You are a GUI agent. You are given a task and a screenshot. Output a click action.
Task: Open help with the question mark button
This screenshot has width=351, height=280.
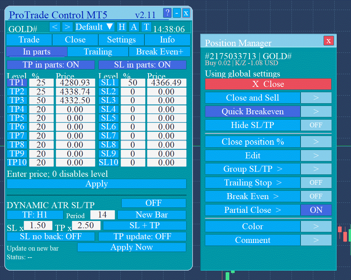167,13
